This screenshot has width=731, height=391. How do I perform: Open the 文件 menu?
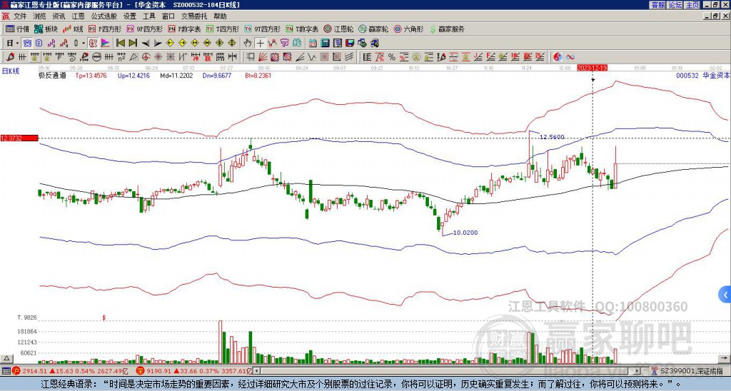coord(20,16)
